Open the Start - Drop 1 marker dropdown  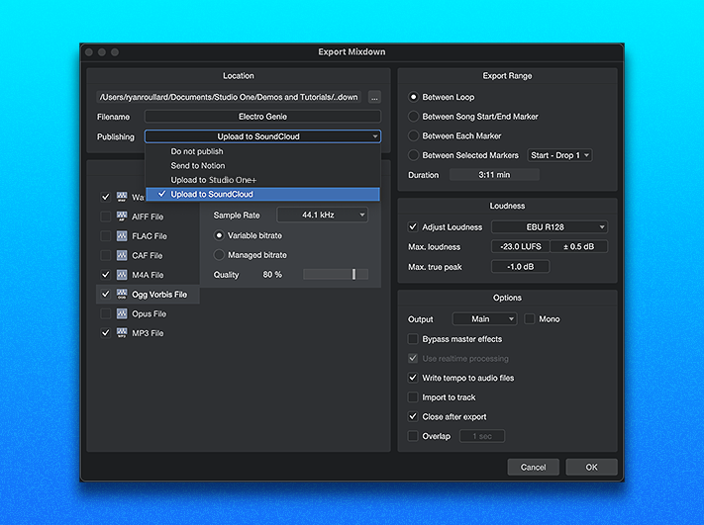coord(559,155)
